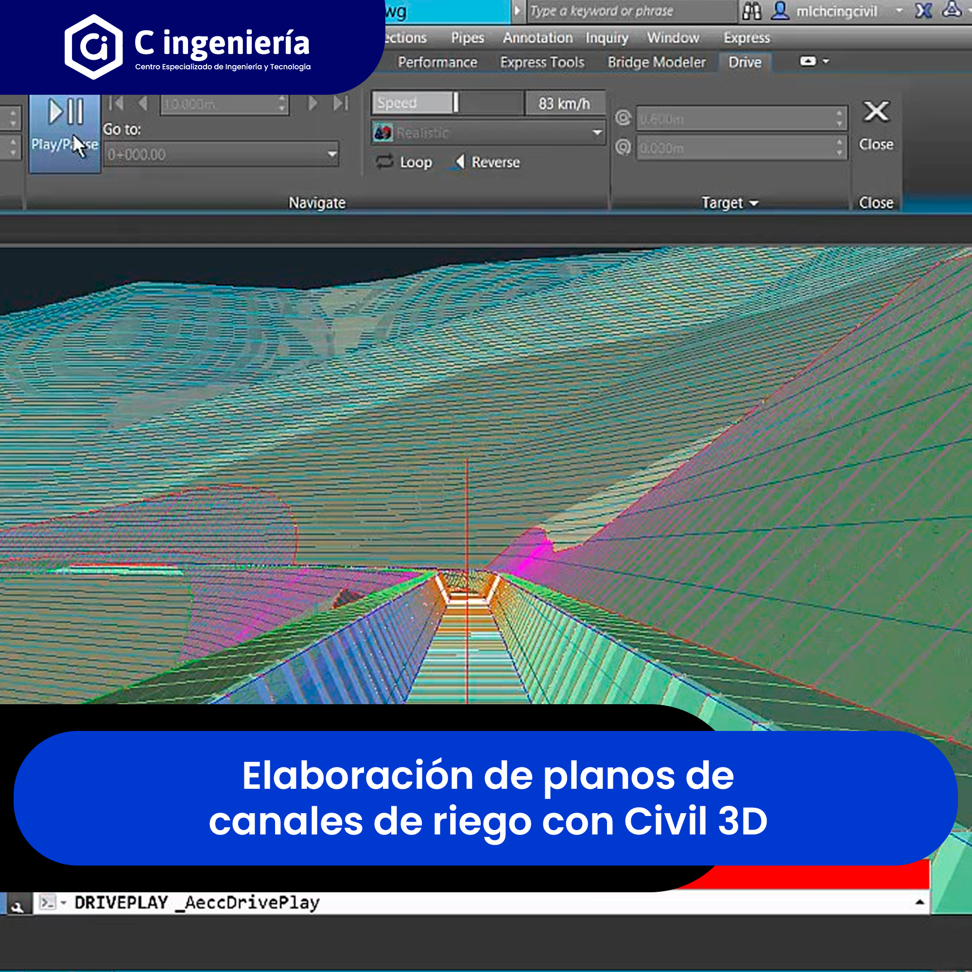Open mlchcingcivil account dropdown arrow
Screen dimensions: 972x972
899,11
